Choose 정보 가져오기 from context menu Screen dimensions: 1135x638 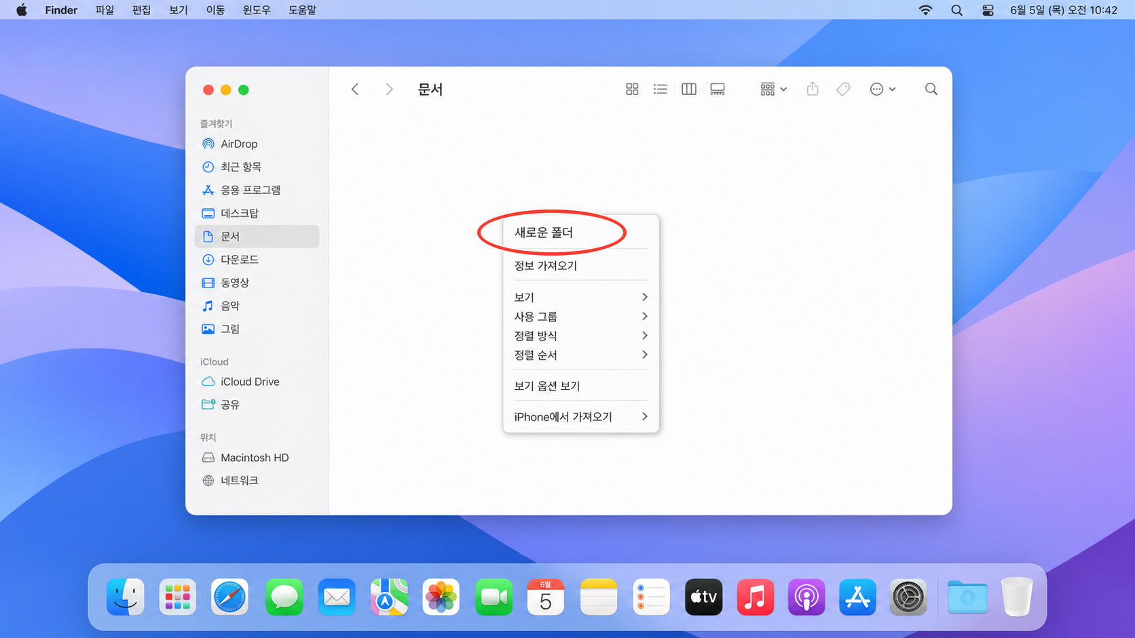[580, 266]
